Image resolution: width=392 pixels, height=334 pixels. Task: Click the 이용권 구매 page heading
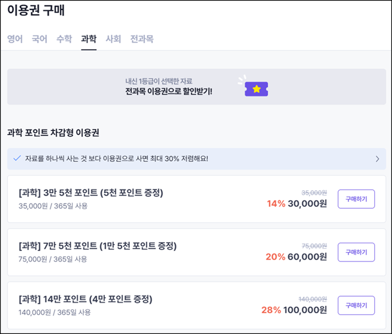[36, 10]
